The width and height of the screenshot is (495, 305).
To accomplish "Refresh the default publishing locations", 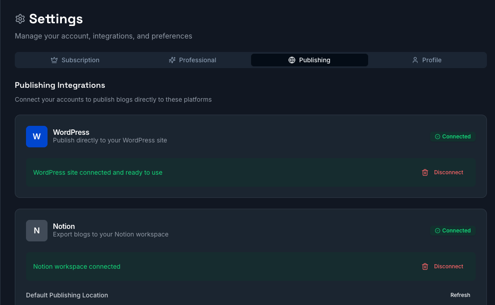I will tap(460, 295).
